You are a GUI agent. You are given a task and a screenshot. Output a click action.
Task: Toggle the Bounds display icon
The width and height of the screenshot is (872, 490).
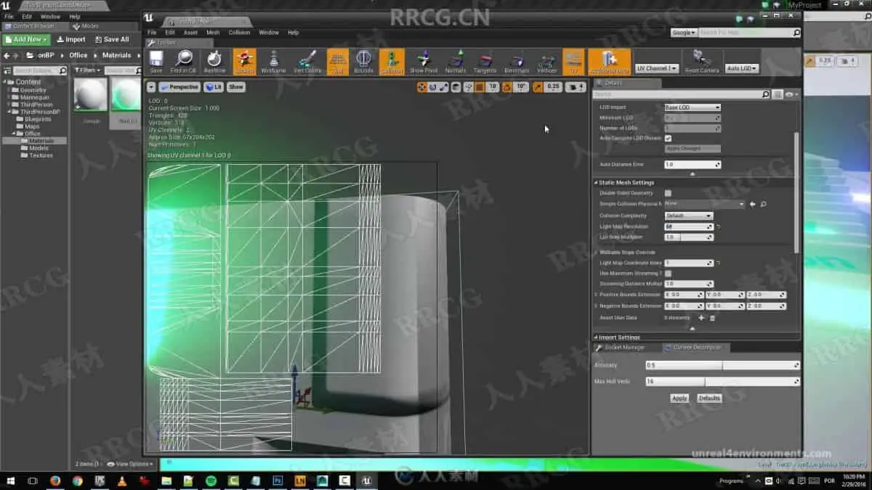(x=363, y=61)
